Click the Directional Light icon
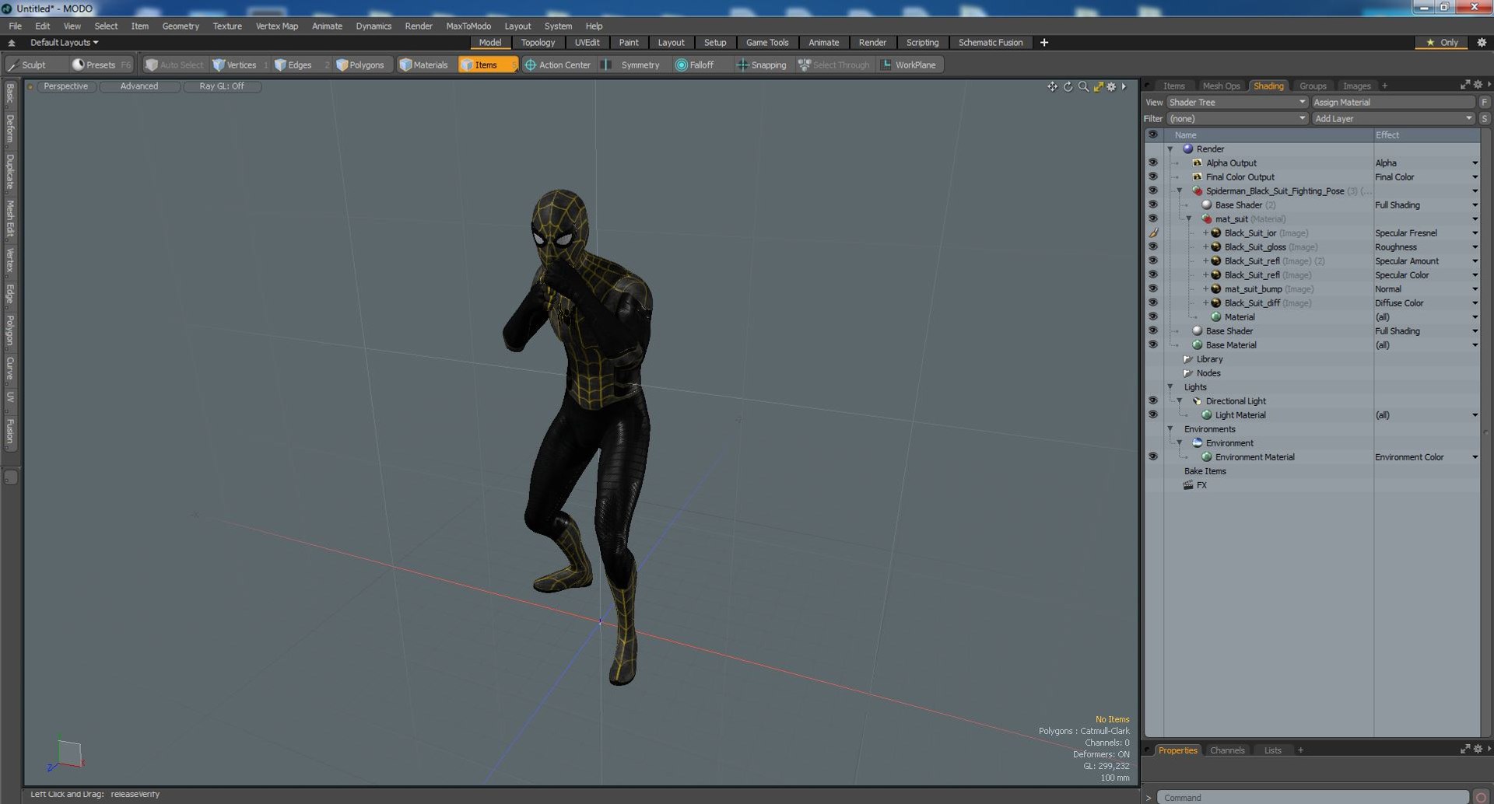Image resolution: width=1494 pixels, height=804 pixels. click(x=1197, y=401)
